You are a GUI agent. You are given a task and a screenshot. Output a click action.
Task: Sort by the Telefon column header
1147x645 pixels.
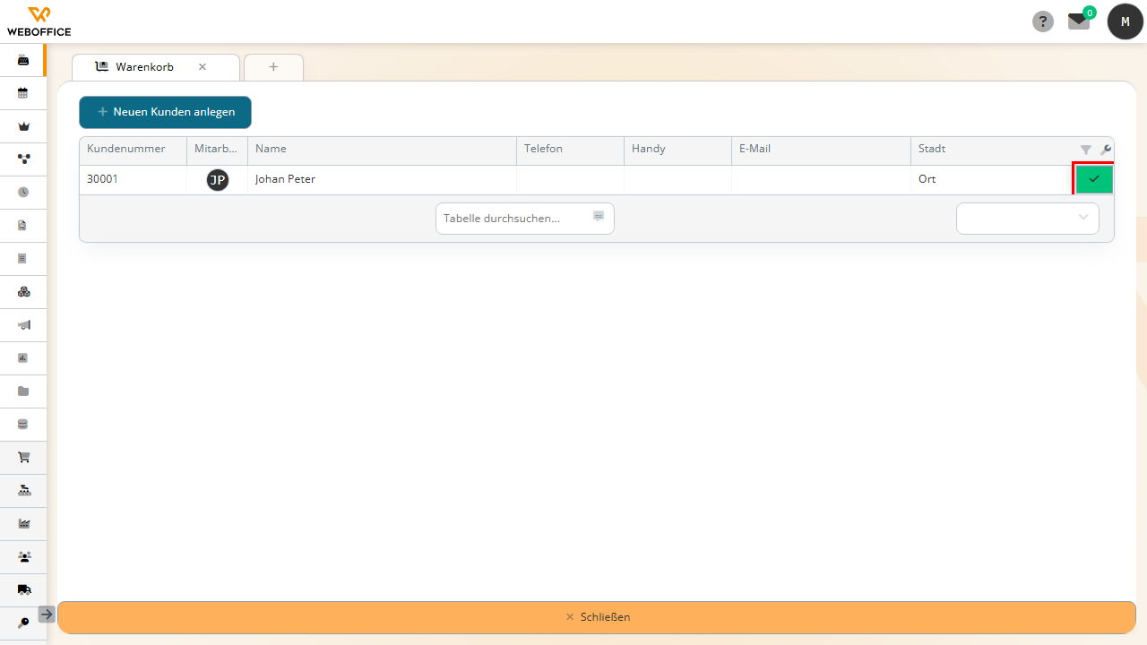coord(570,150)
